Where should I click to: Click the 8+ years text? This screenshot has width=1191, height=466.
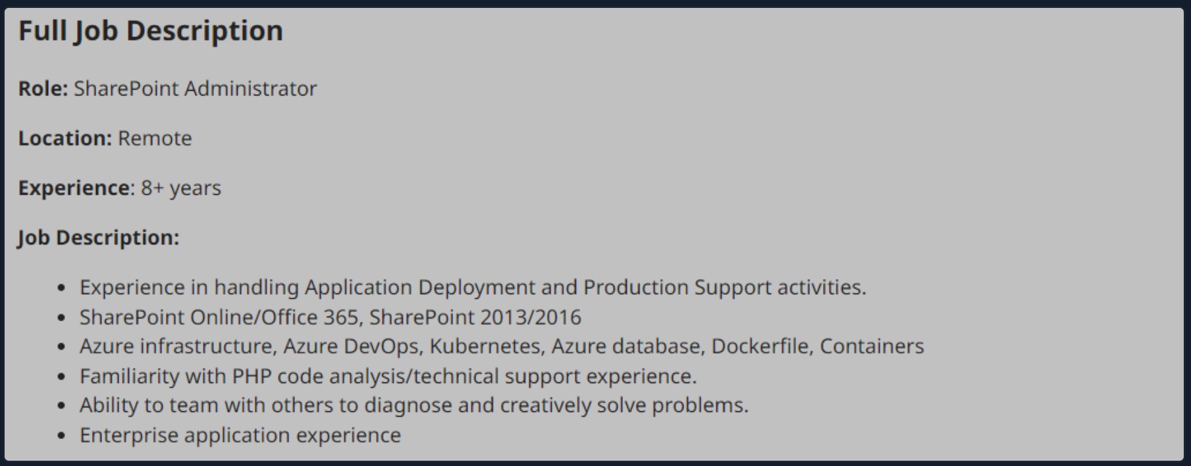tap(181, 188)
